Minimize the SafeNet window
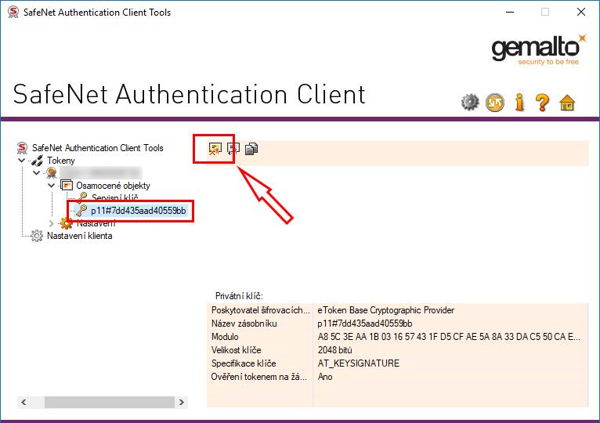The image size is (600, 423). point(510,12)
